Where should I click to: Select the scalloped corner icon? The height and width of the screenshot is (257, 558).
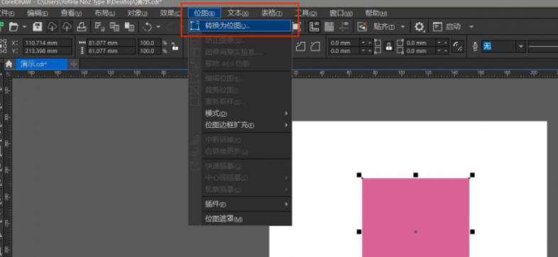click(x=301, y=47)
